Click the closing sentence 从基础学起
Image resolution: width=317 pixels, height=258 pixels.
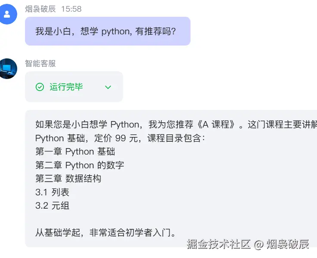[105, 233]
